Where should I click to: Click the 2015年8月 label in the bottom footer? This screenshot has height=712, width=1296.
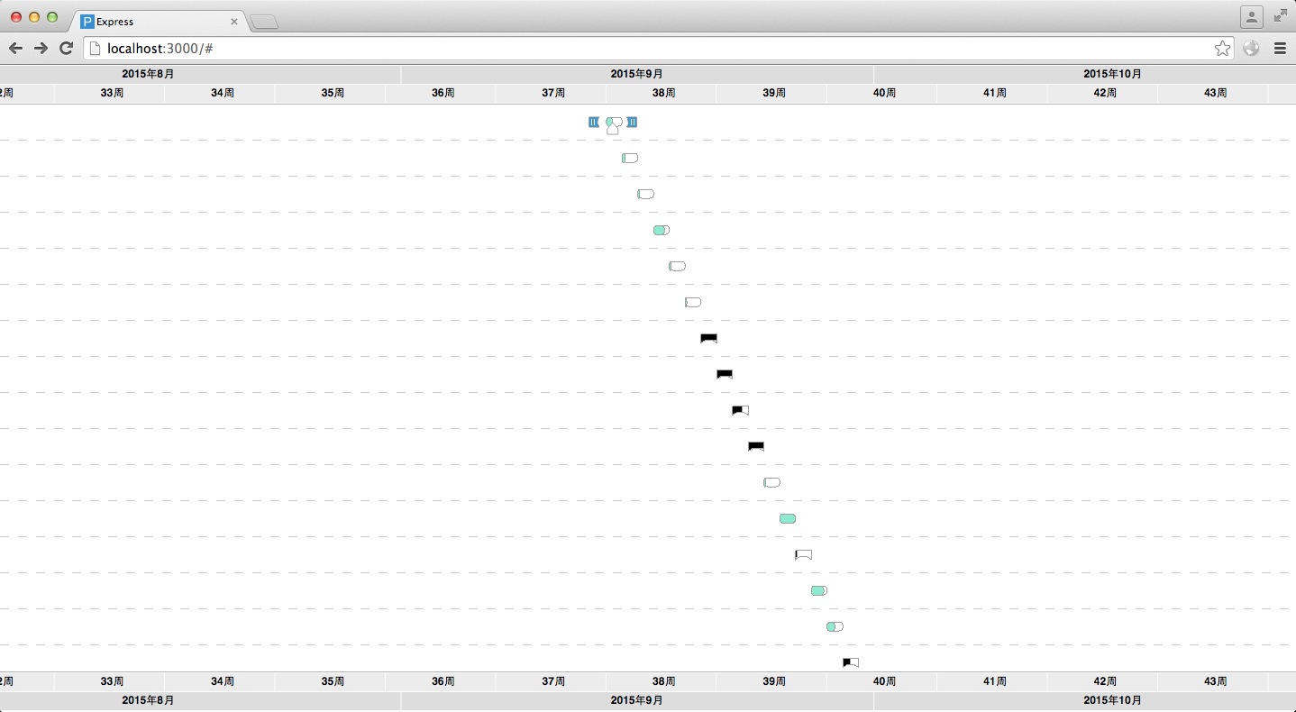[x=149, y=700]
